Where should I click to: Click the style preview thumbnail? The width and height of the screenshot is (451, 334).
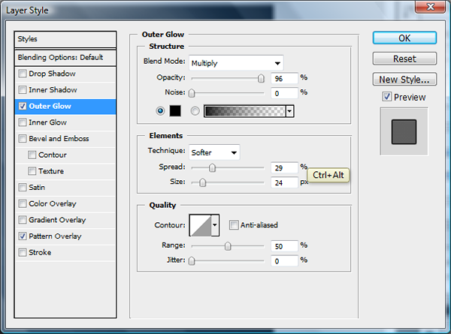[404, 132]
